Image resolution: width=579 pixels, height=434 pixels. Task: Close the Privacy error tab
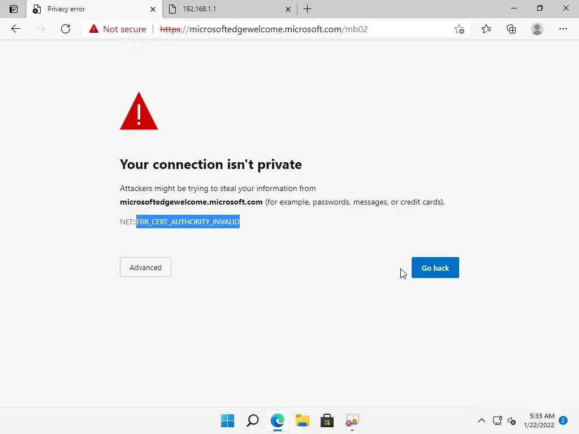click(153, 9)
